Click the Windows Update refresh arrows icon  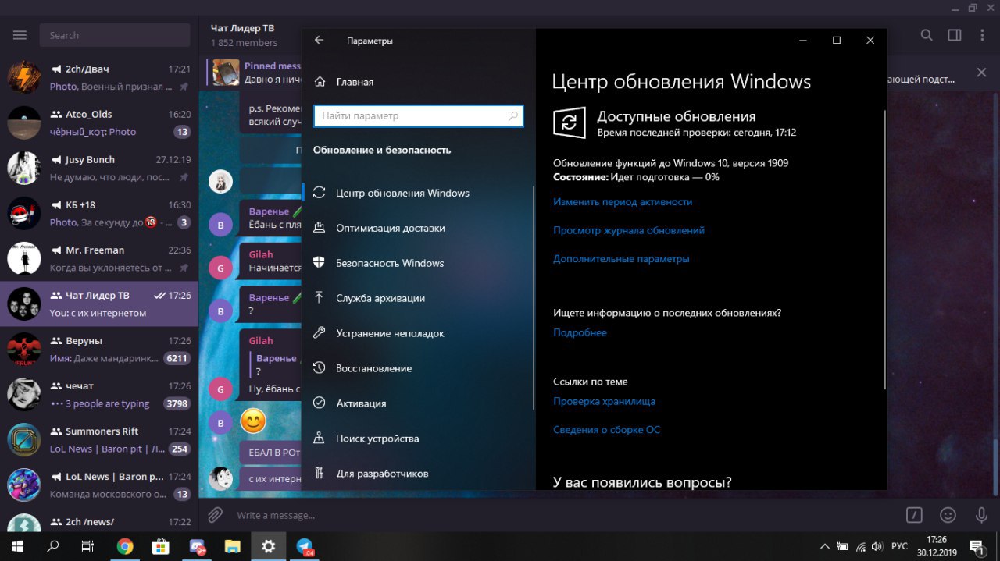click(x=570, y=123)
